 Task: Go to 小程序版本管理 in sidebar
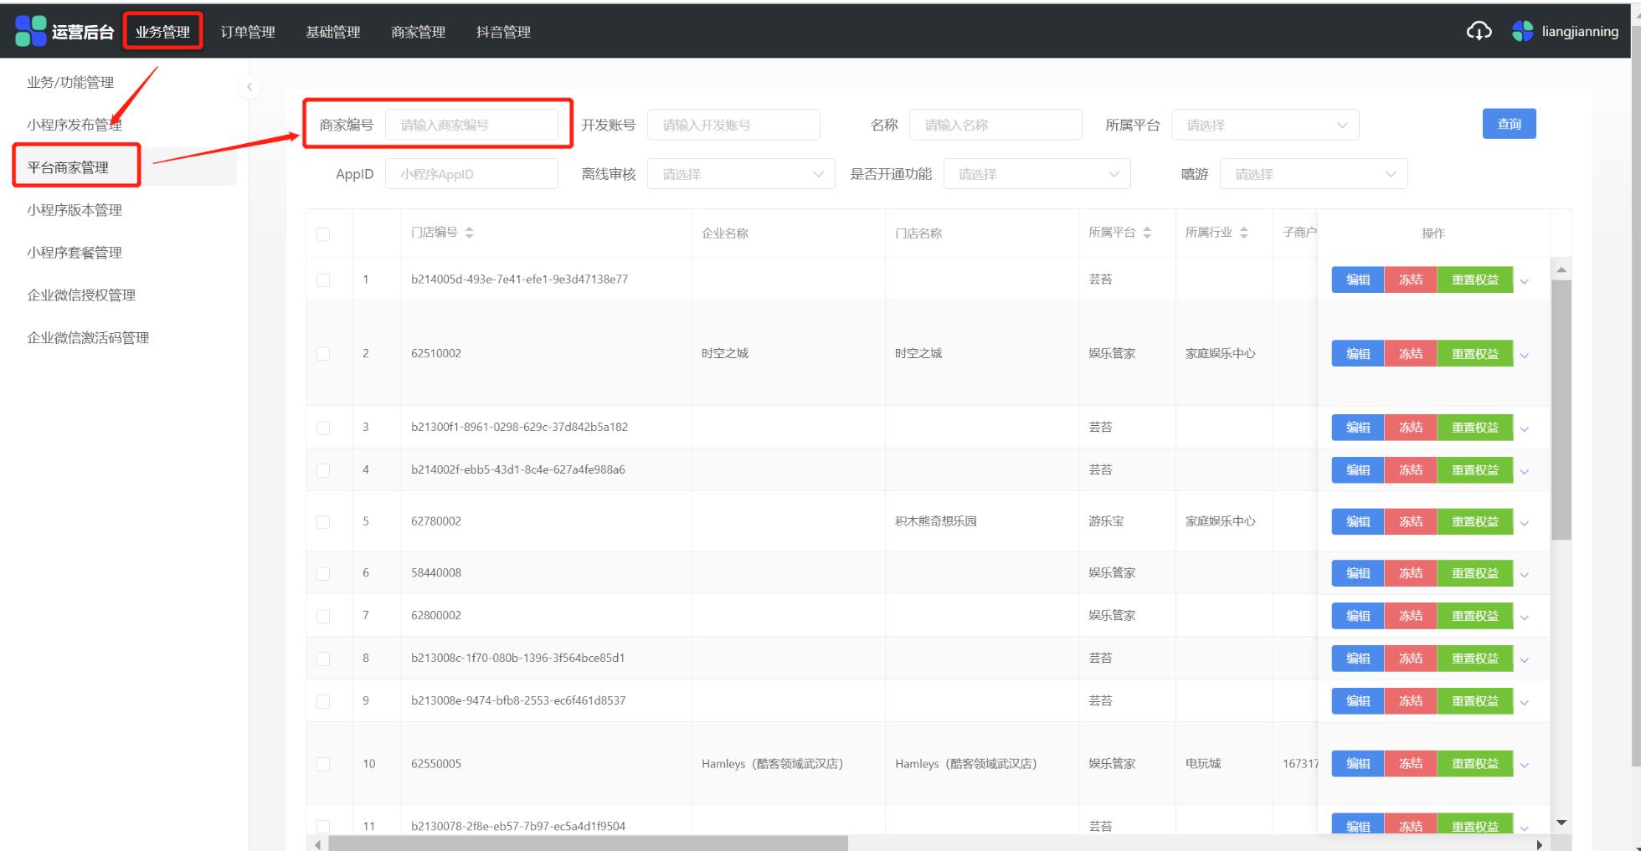click(x=75, y=210)
